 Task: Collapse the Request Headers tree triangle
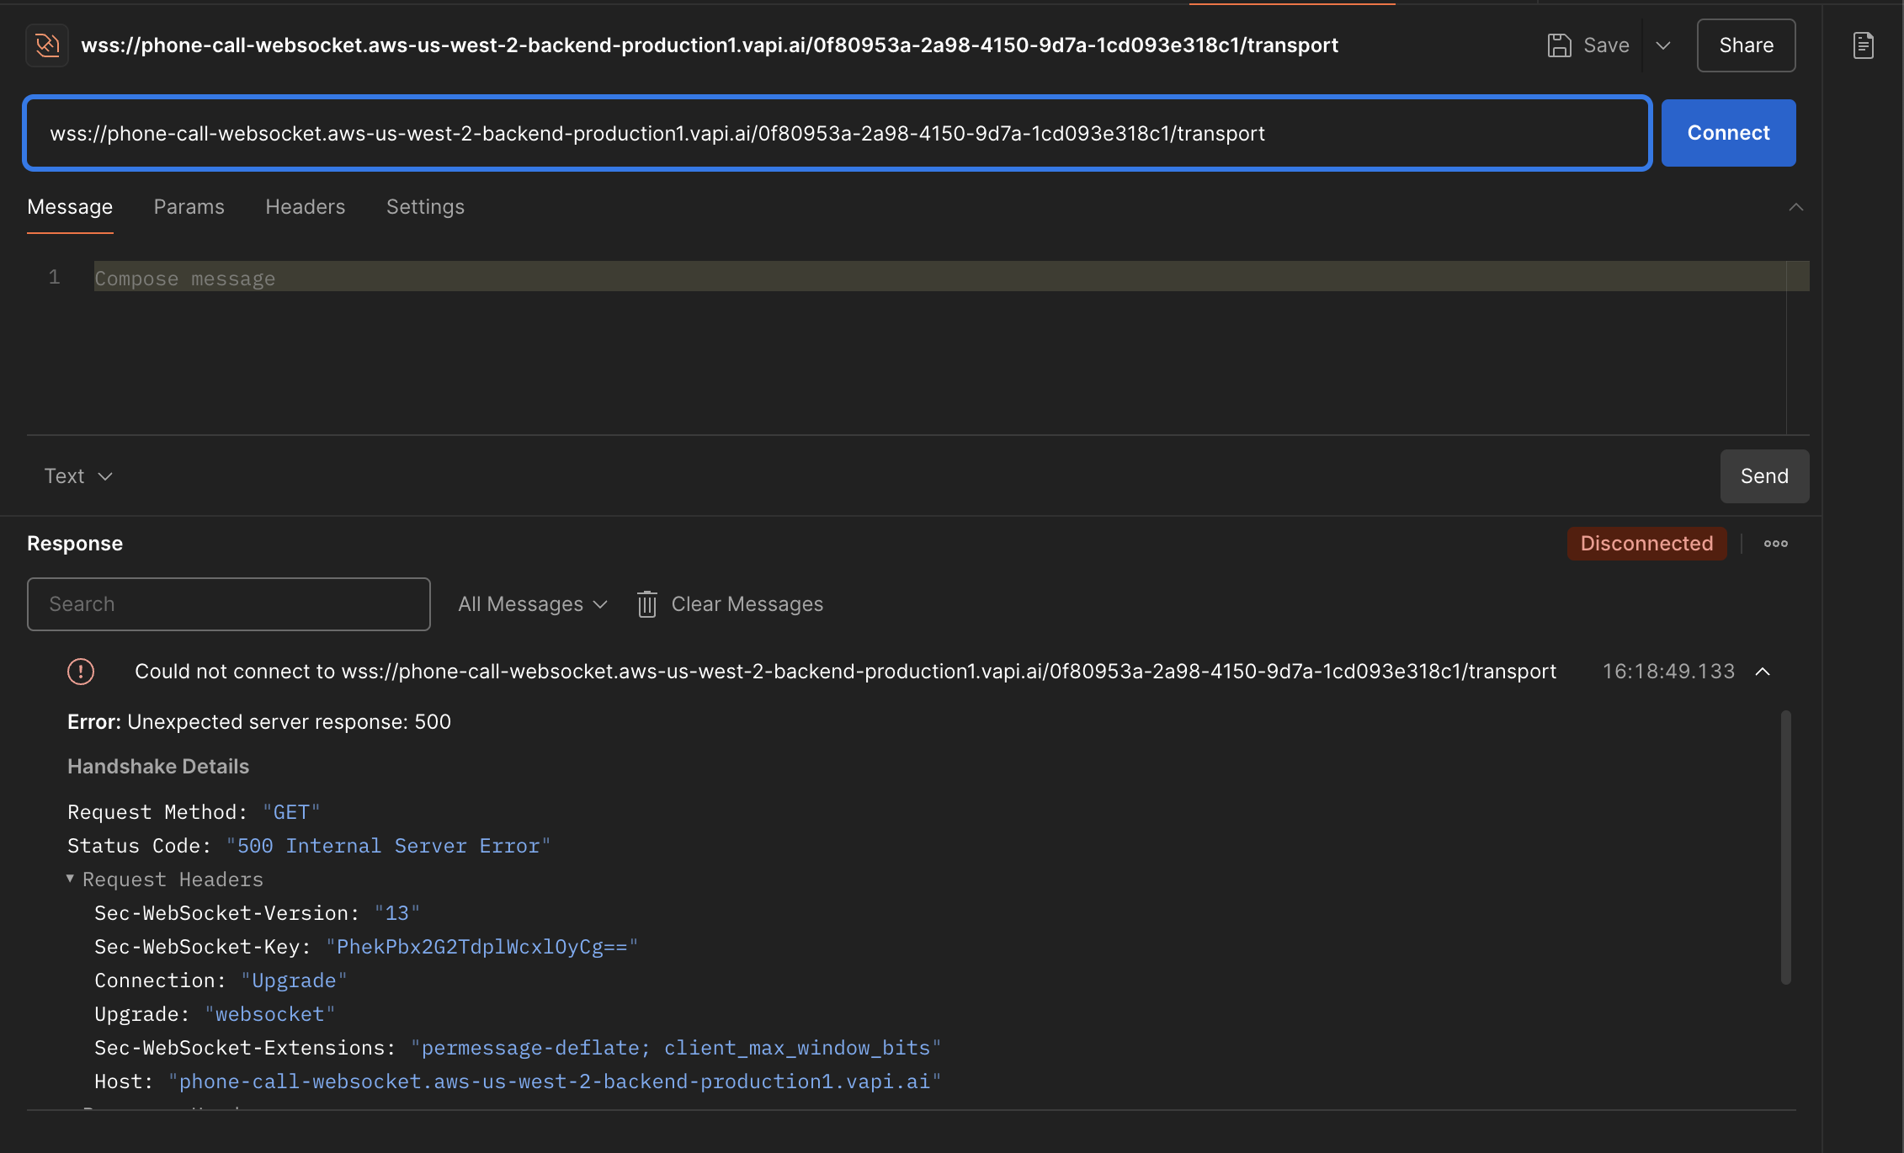[x=71, y=879]
